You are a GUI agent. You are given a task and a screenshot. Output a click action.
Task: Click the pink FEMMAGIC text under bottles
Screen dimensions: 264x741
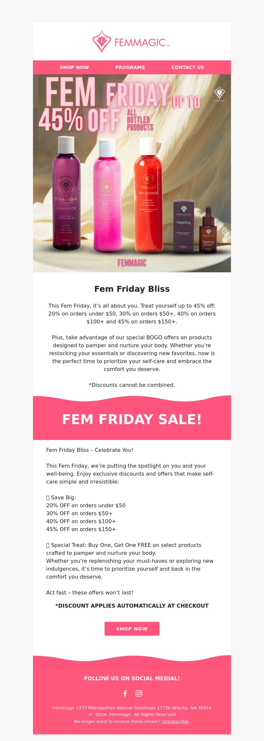click(132, 263)
